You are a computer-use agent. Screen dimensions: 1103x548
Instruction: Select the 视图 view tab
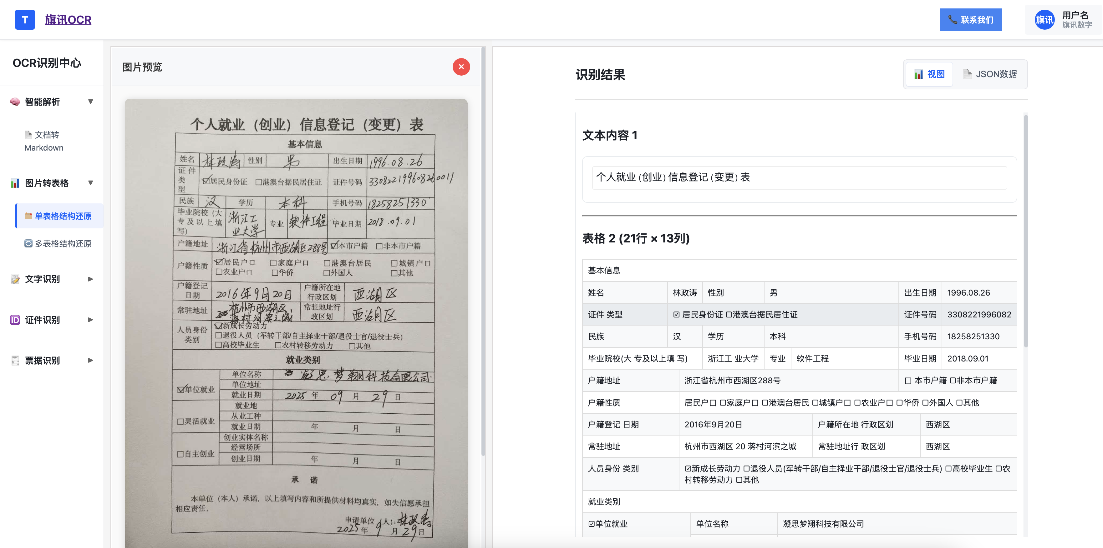tap(929, 74)
